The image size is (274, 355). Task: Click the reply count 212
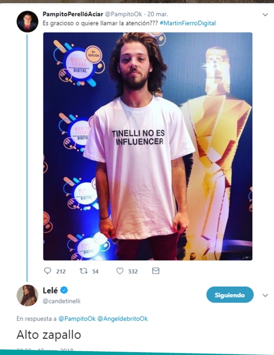[x=61, y=271]
